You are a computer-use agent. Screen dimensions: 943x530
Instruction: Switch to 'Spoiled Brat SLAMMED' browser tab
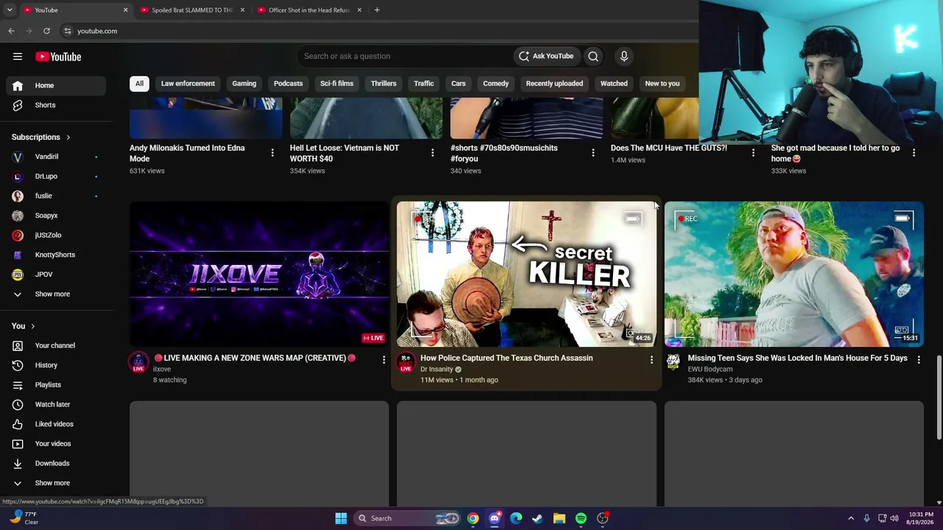[x=192, y=10]
